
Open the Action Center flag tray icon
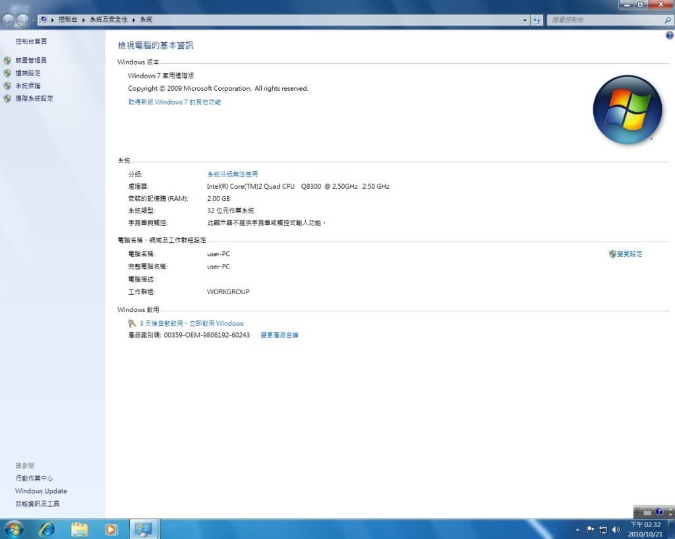point(590,530)
